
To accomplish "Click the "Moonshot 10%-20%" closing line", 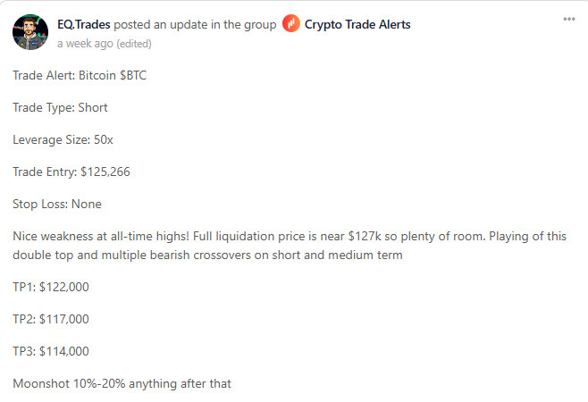I will tap(122, 383).
